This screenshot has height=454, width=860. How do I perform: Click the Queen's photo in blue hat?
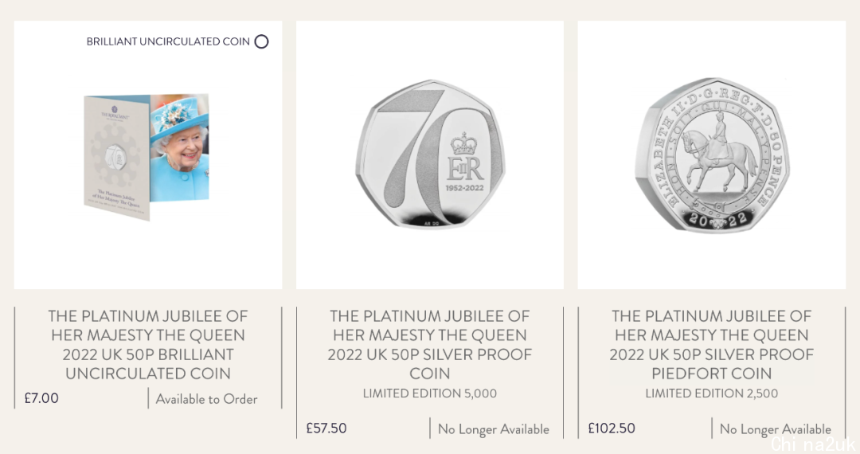pos(179,148)
